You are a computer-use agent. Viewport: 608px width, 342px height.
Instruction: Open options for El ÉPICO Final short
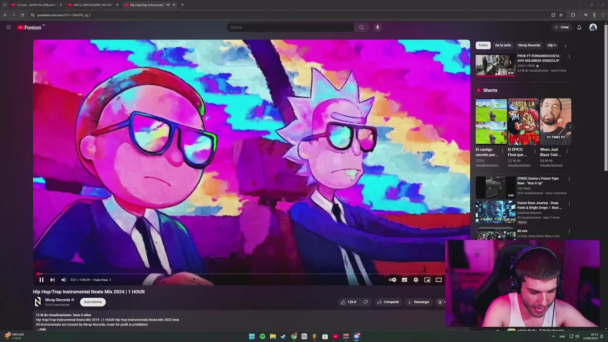pos(534,152)
